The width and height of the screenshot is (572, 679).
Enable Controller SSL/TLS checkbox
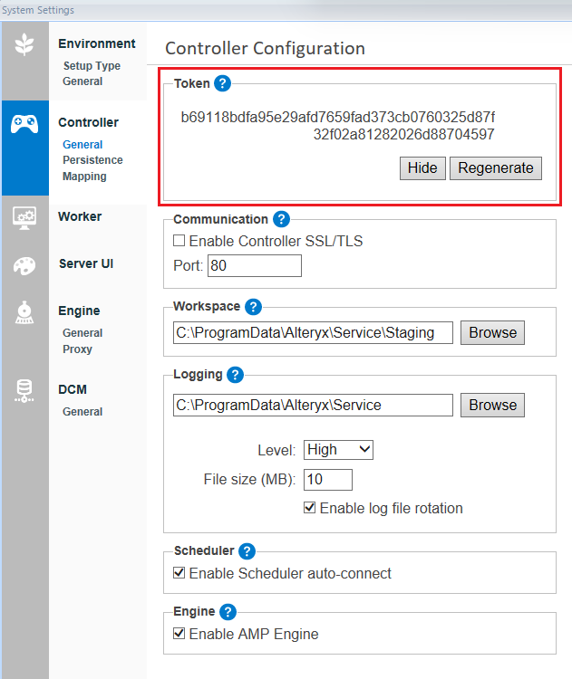click(179, 242)
